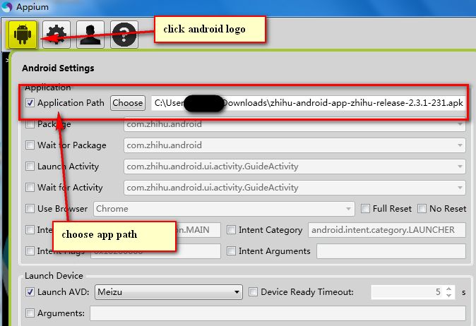The height and width of the screenshot is (326, 476).
Task: Open the developer settings person icon
Action: 90,34
